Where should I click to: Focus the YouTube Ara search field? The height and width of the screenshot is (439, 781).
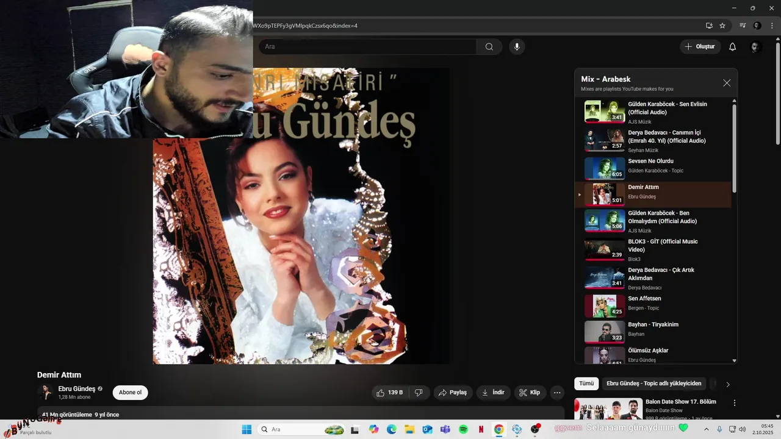click(367, 47)
